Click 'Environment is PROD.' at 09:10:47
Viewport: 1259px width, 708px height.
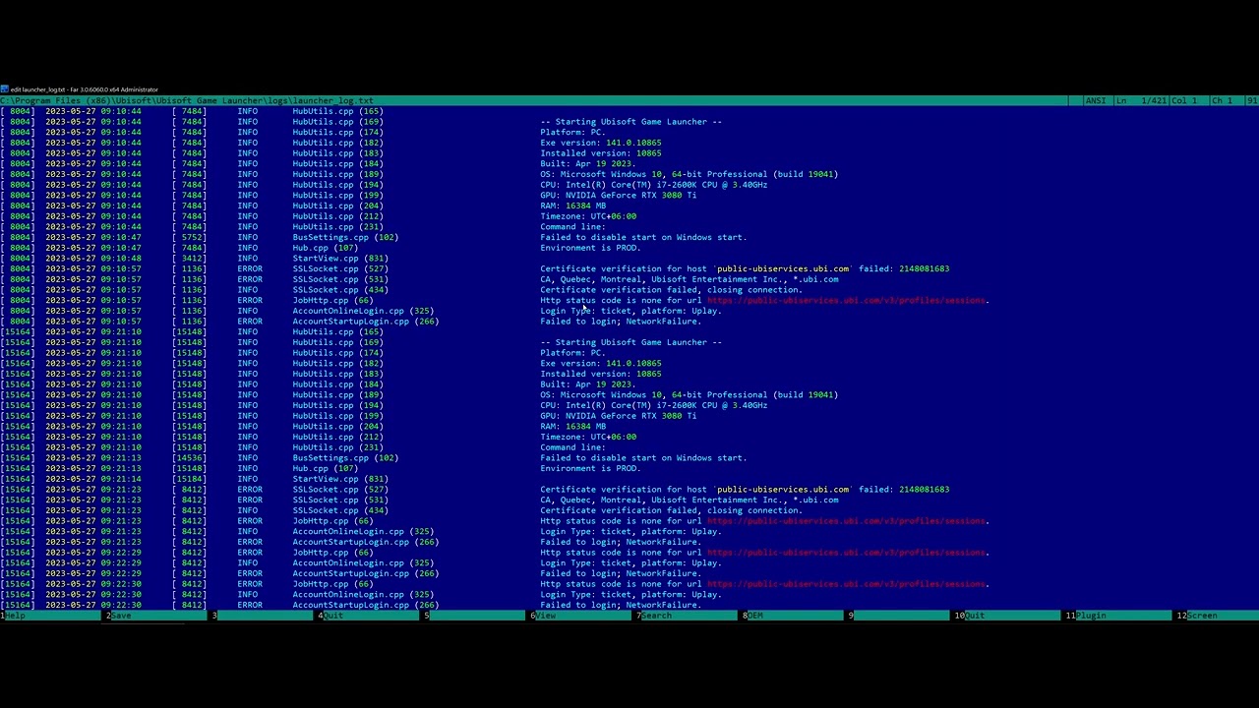coord(590,248)
